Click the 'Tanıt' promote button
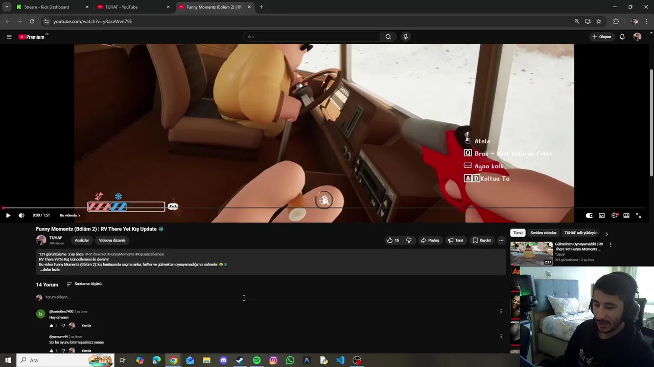The image size is (654, 367). [456, 240]
